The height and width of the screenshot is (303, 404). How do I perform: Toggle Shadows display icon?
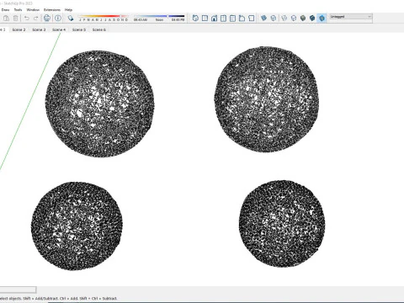click(71, 19)
